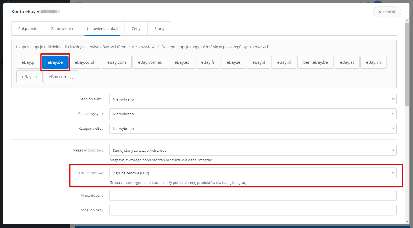
Task: Close the dialog with Zamknij button
Action: point(387,12)
